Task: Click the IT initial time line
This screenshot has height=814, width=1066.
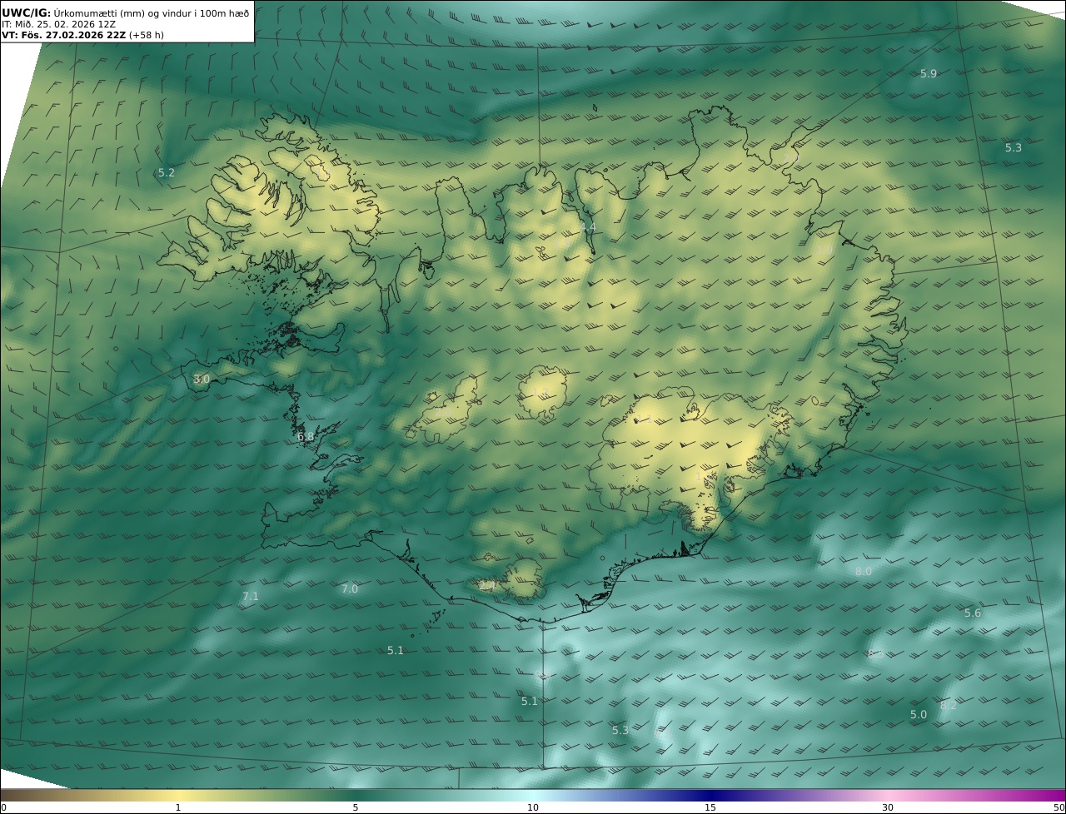Action: tap(58, 24)
